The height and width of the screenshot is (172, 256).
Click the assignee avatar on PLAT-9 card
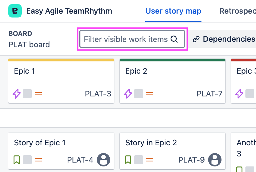pyautogui.click(x=215, y=160)
